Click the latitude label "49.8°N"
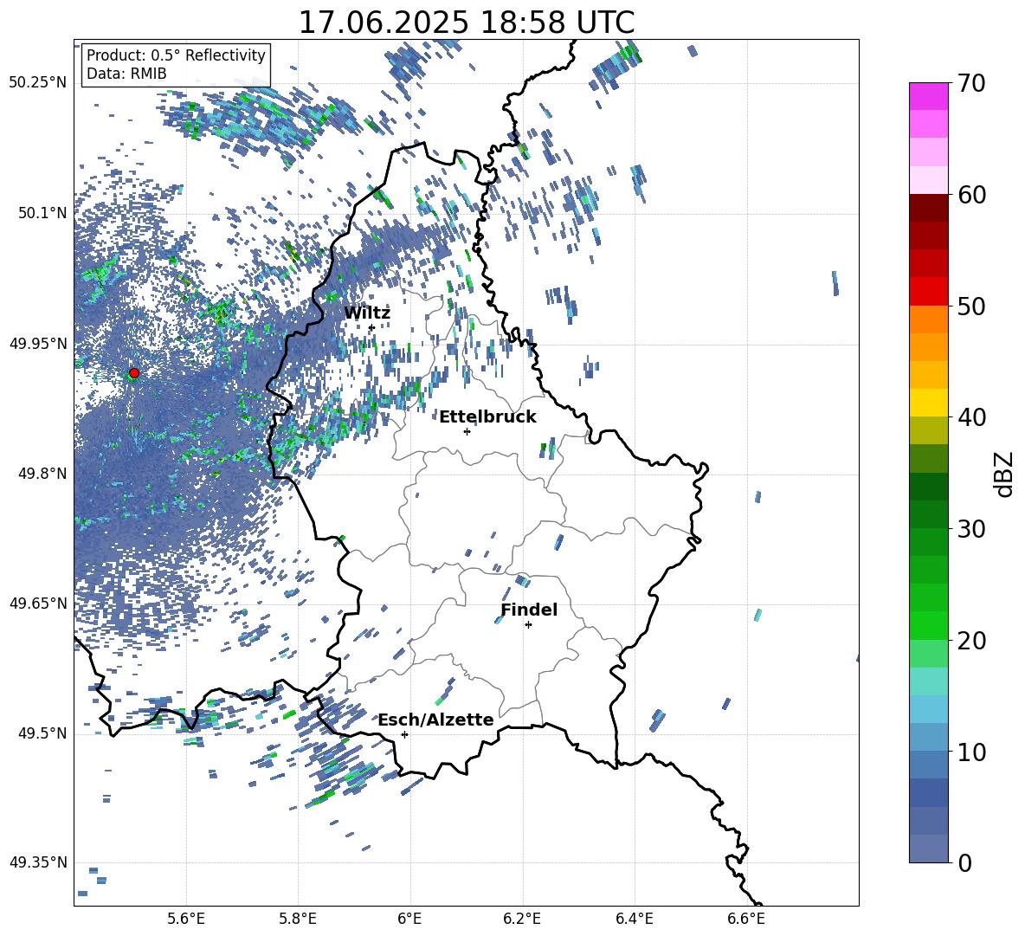1025x936 pixels. 42,474
